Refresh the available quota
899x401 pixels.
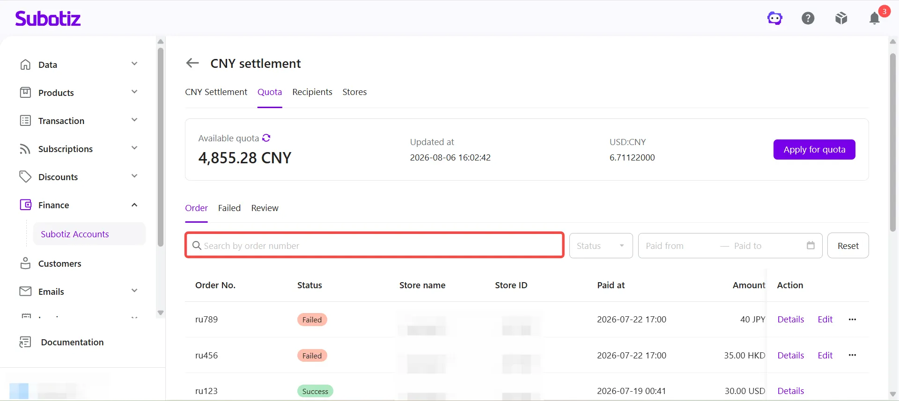(x=266, y=138)
